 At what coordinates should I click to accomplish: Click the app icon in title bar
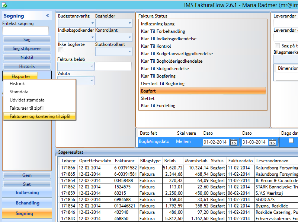4,5
